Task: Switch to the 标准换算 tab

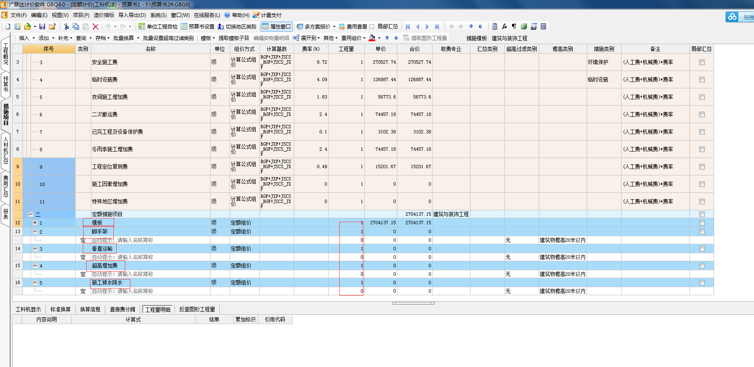Action: 61,309
